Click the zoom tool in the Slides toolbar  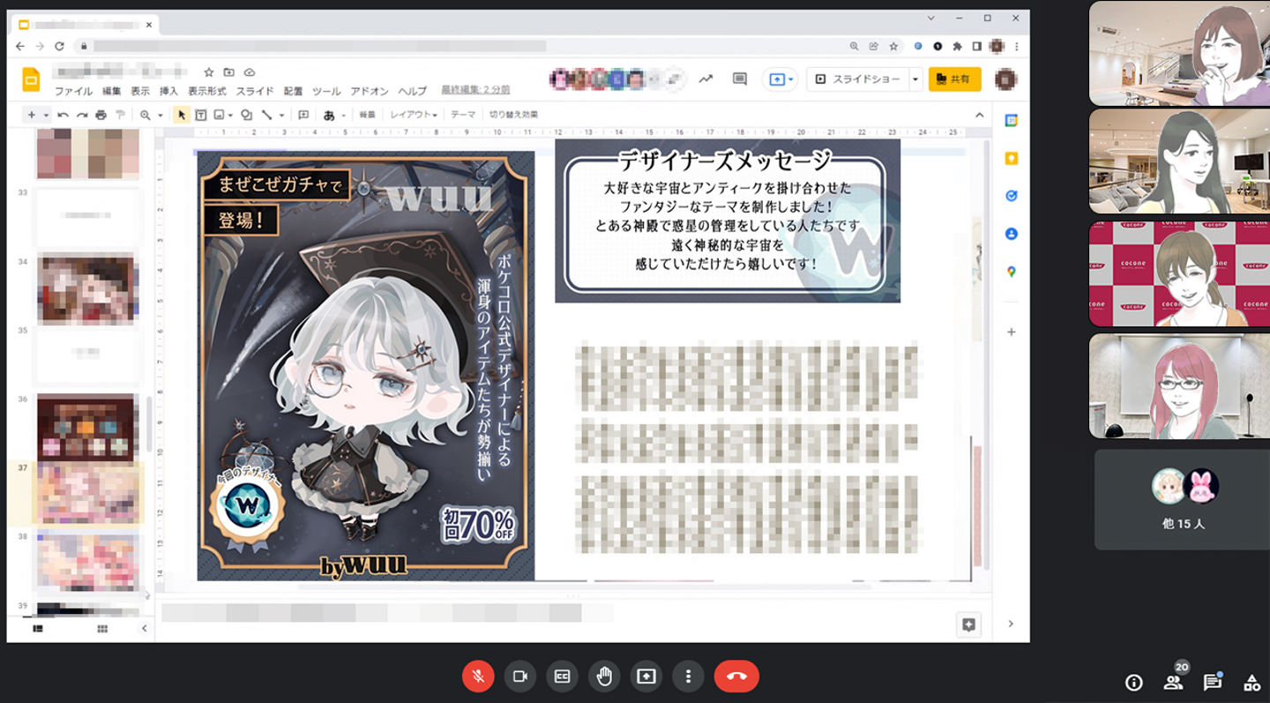pyautogui.click(x=146, y=115)
